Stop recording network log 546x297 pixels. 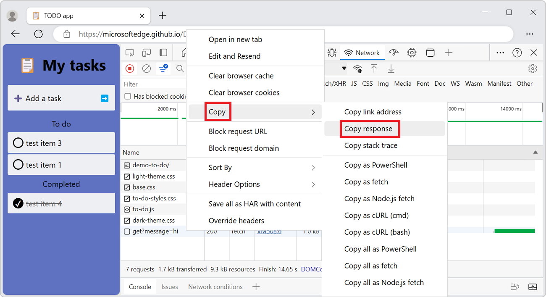[130, 68]
